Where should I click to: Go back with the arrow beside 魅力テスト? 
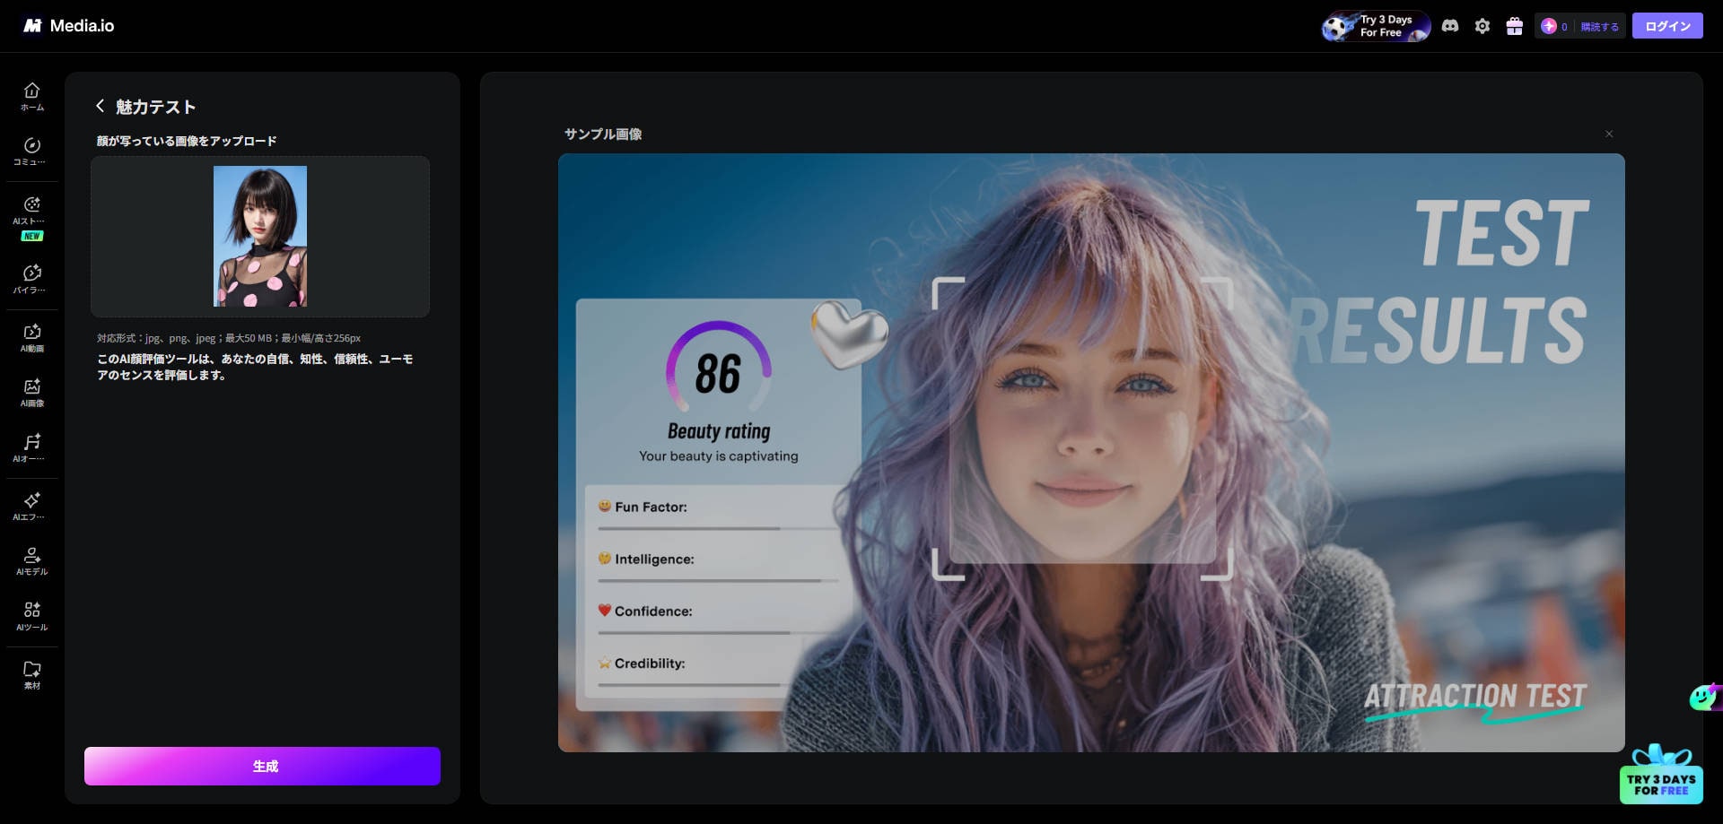101,106
